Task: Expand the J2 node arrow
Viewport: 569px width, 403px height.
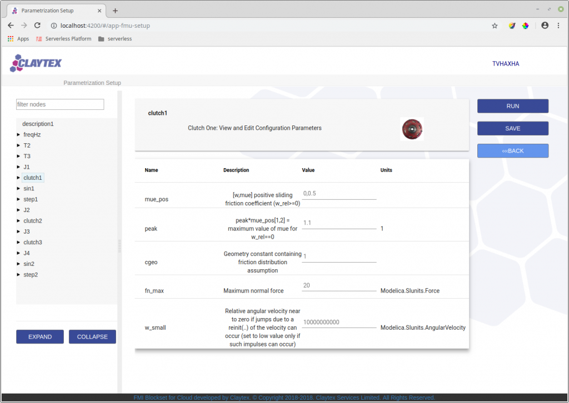Action: pos(18,210)
